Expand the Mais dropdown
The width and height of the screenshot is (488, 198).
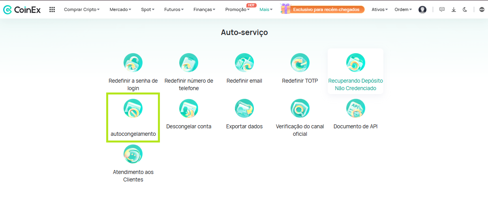click(266, 9)
